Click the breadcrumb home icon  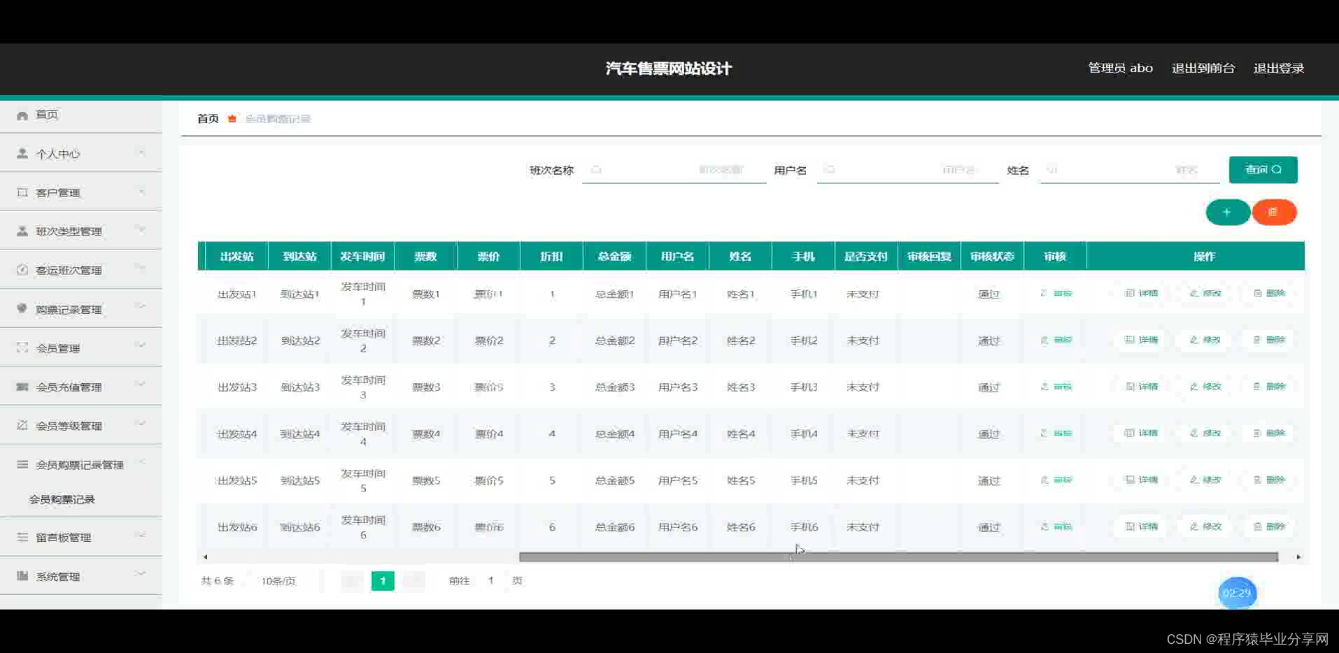[232, 119]
